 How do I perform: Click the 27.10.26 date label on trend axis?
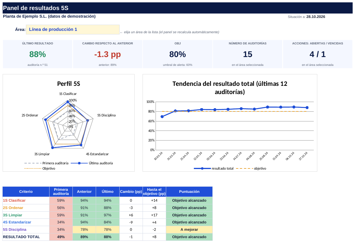tap(303, 156)
